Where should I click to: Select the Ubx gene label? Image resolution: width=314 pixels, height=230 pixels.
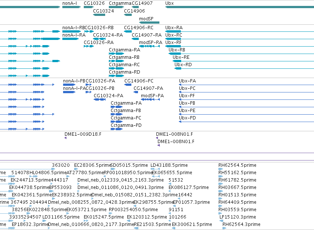pyautogui.click(x=169, y=3)
